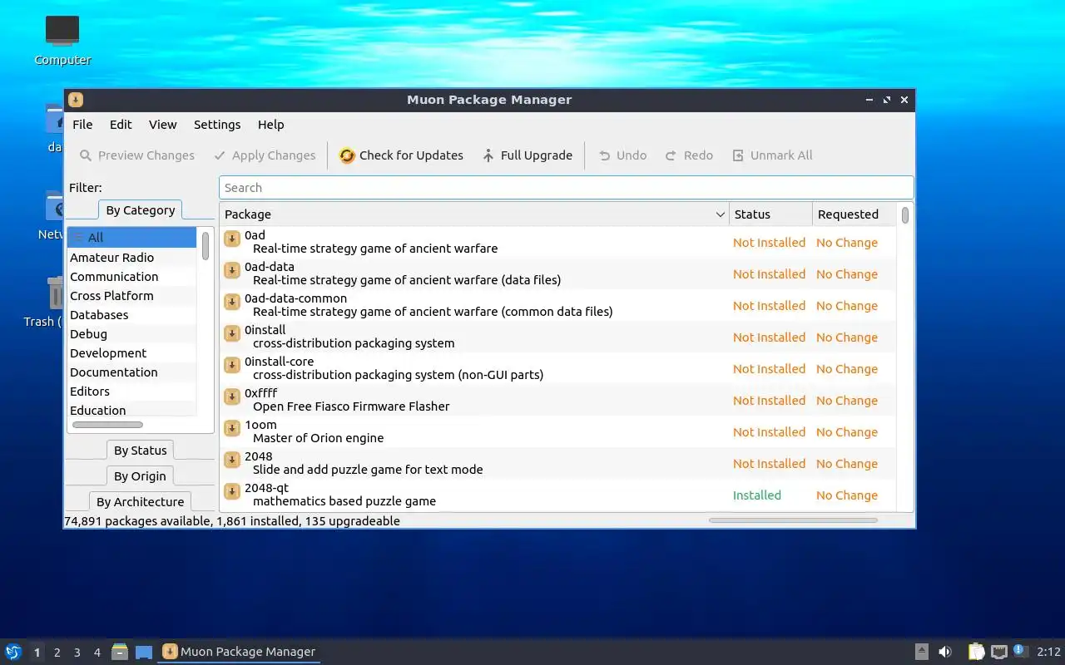This screenshot has height=665, width=1065.
Task: Click the Redo toolbar button
Action: [689, 155]
